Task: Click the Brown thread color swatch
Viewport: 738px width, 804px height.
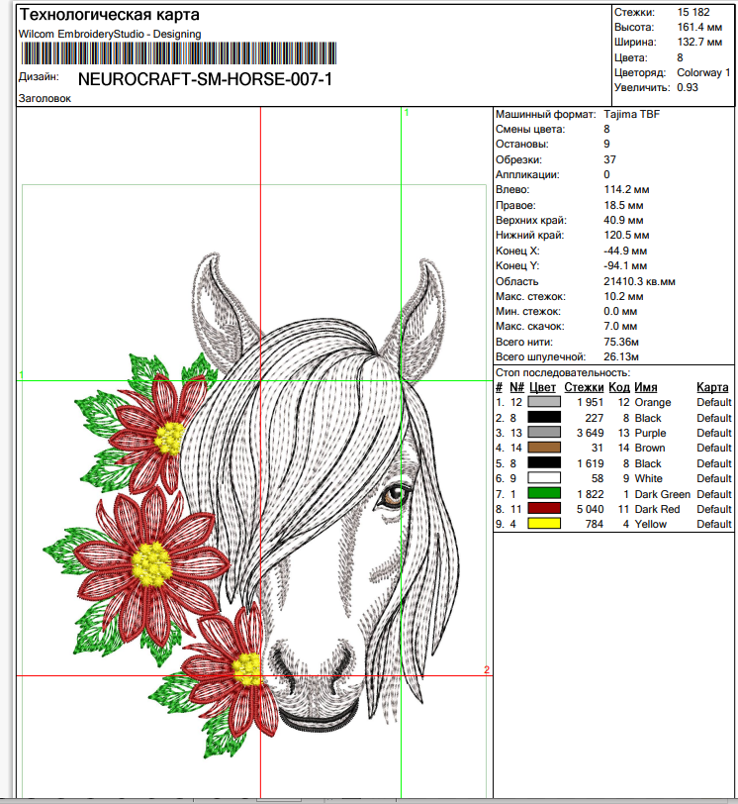Action: 544,448
